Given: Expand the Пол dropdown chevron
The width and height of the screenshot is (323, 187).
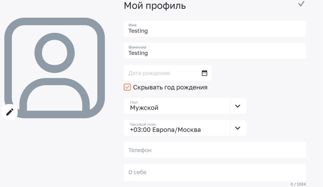Looking at the screenshot, I should click(238, 106).
